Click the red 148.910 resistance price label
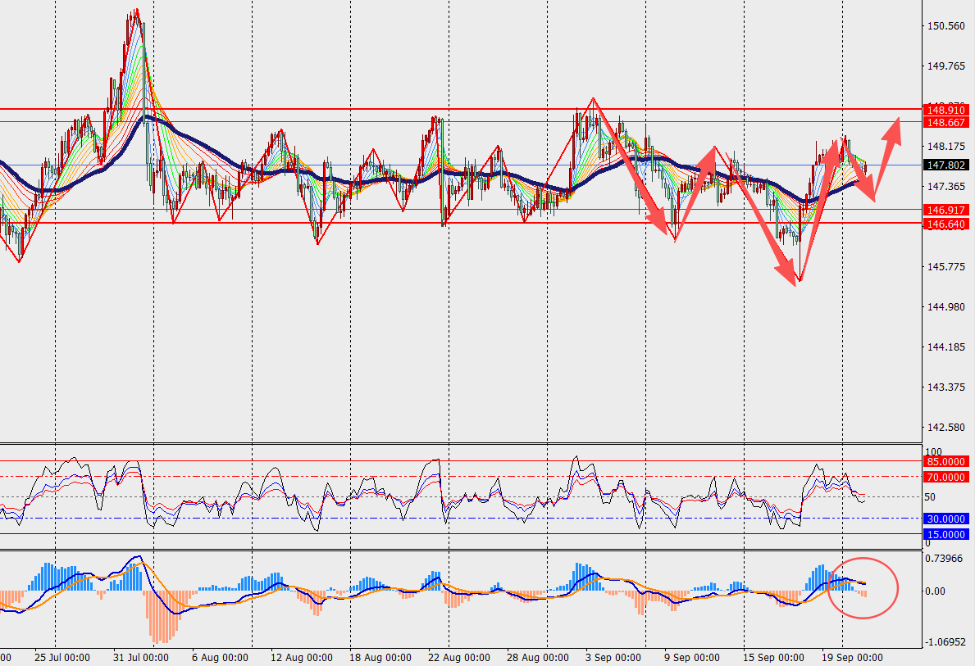This screenshot has width=975, height=666. coord(946,109)
